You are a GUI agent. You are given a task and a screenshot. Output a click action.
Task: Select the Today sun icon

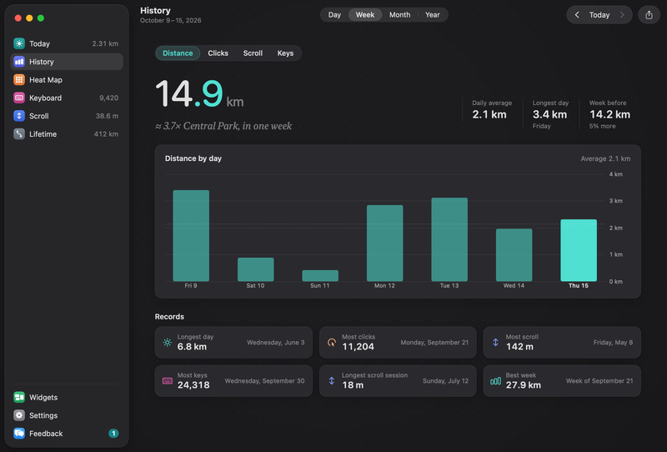point(19,43)
